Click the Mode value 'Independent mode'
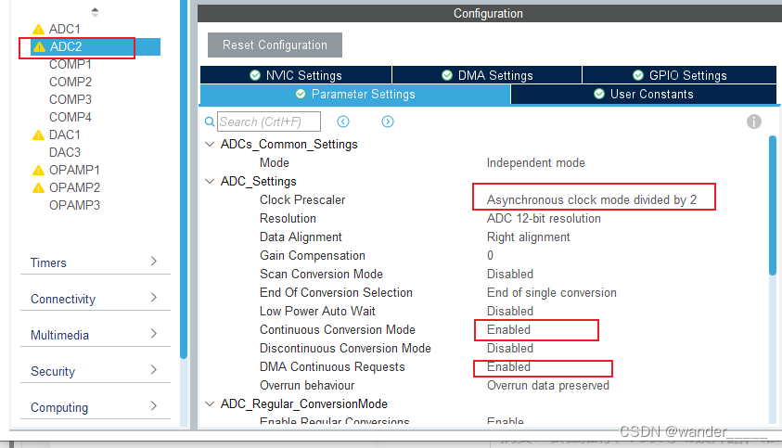Viewport: 782px width, 448px height. click(x=535, y=162)
